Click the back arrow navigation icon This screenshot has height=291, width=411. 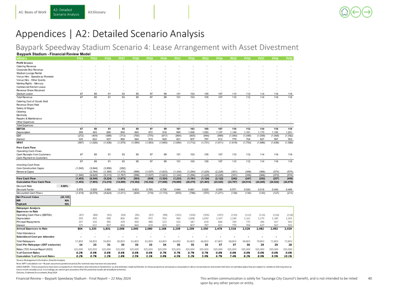(356, 12)
